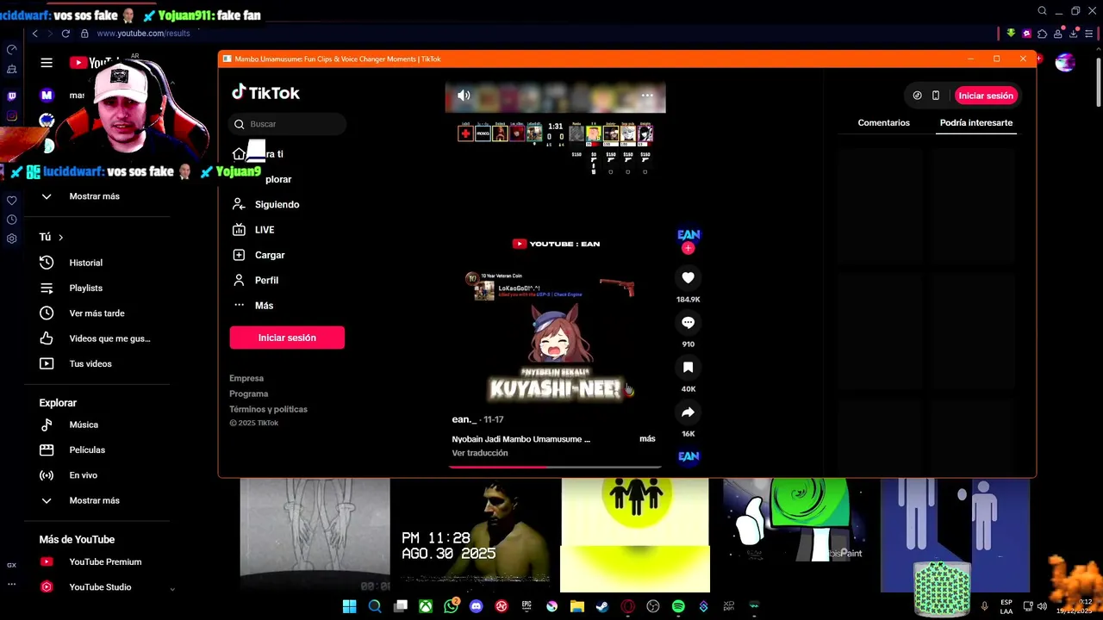The image size is (1103, 620).
Task: Expand Mostrar más under Explorar
Action: [x=94, y=500]
